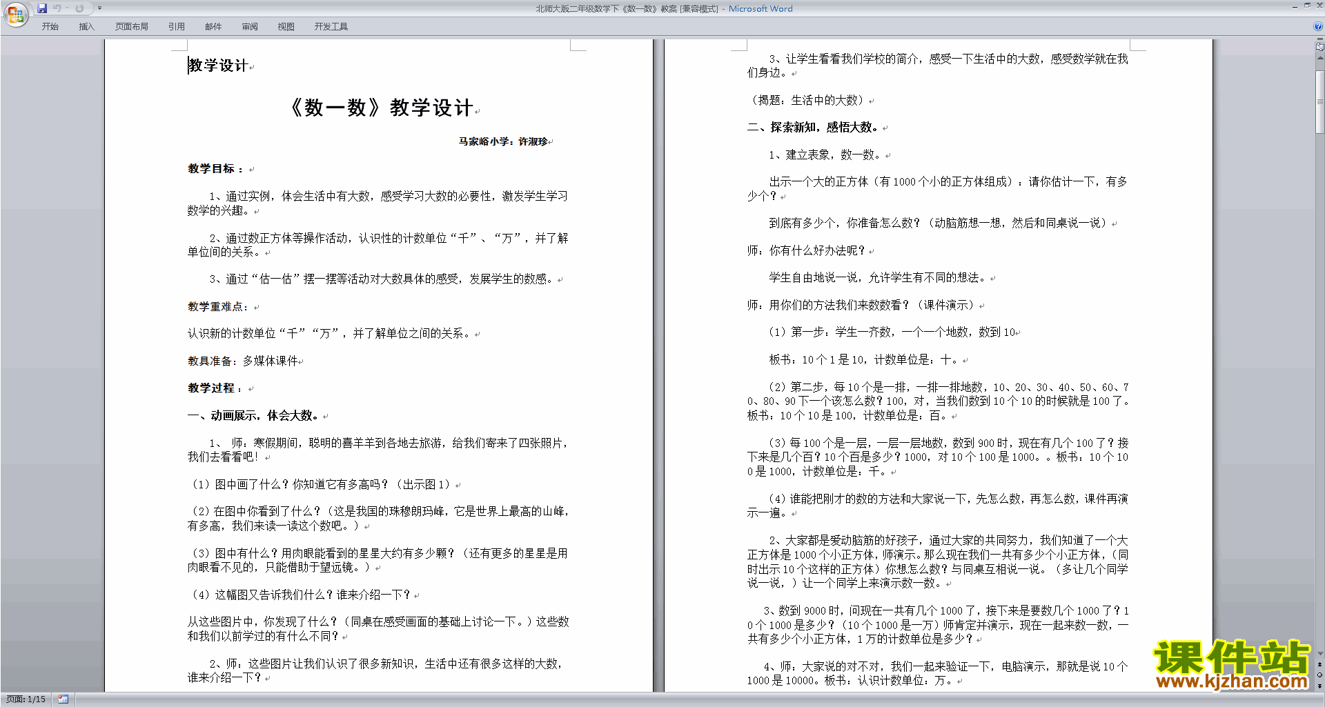Toggle the ruler icon above the scrollbar
The height and width of the screenshot is (707, 1325).
click(1320, 46)
